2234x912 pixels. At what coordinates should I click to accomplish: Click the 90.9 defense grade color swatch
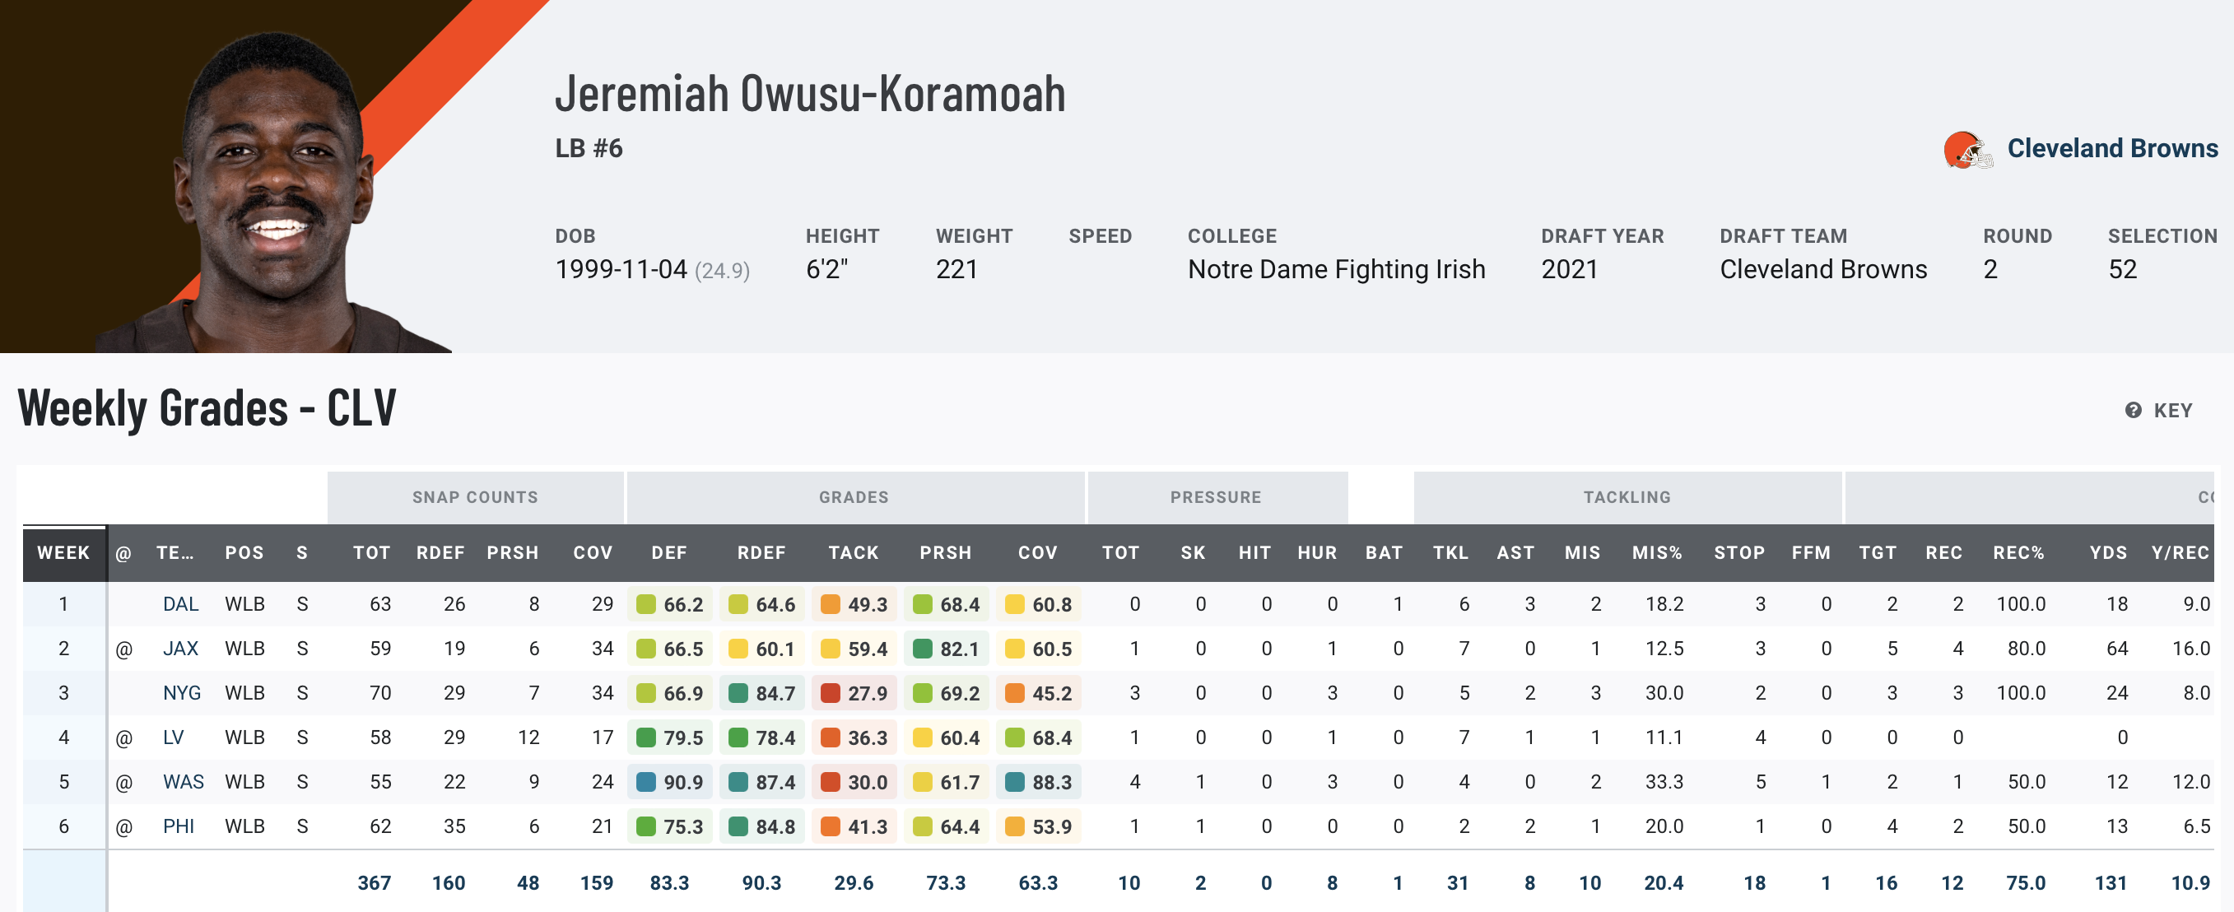pos(645,782)
